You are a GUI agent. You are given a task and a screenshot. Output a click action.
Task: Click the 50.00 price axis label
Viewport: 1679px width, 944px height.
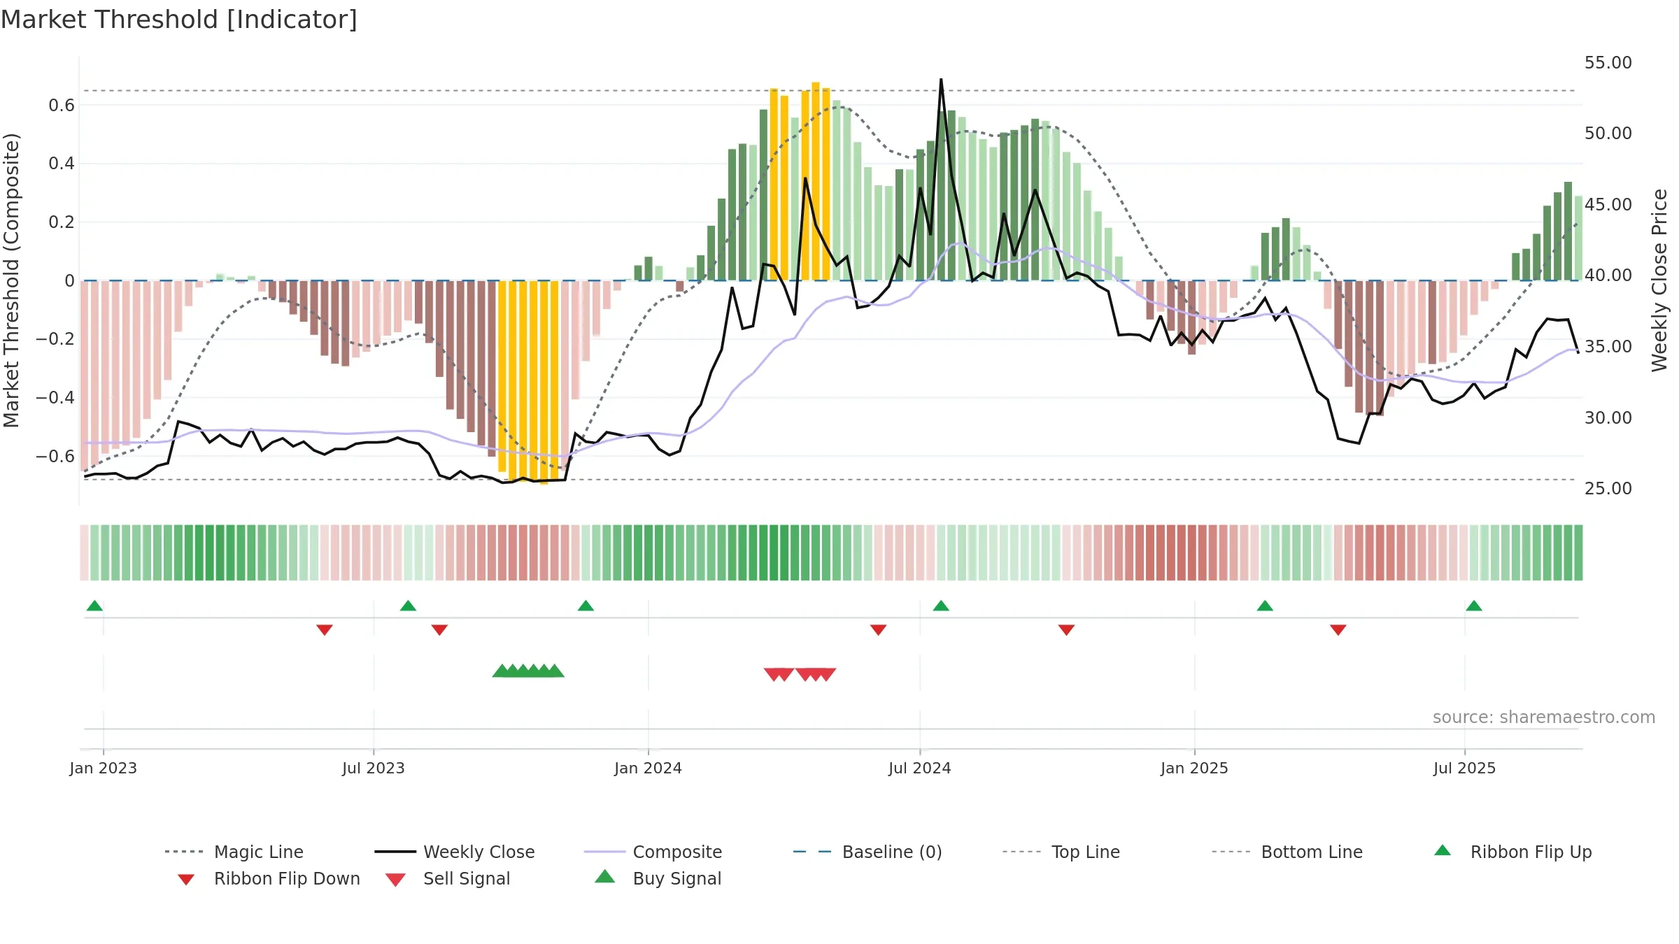coord(1608,134)
